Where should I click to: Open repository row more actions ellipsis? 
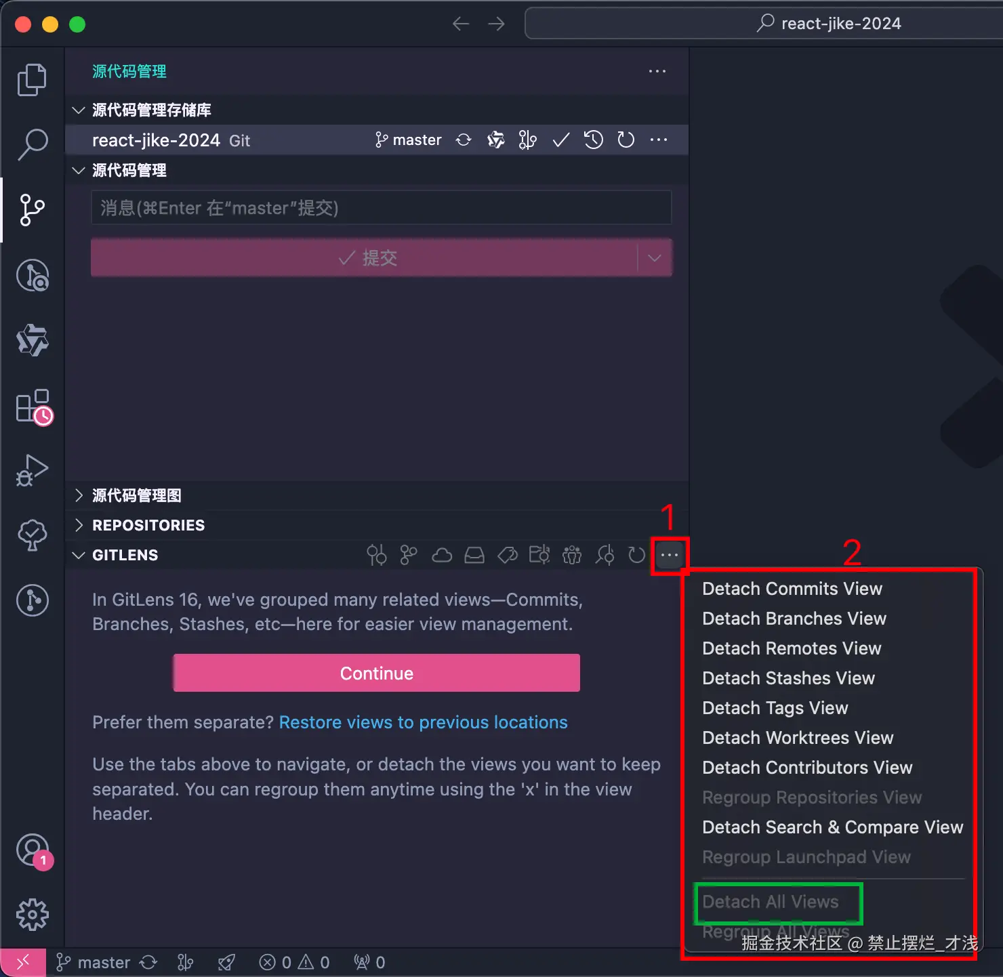click(x=659, y=140)
